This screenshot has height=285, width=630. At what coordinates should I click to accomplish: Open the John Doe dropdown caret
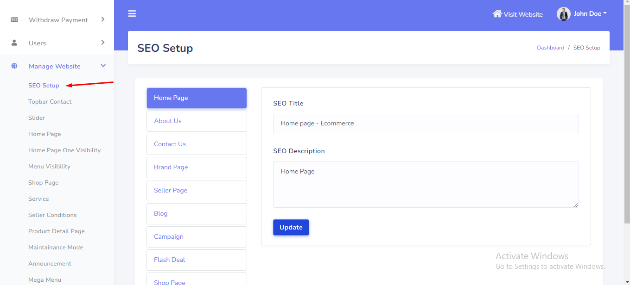click(605, 13)
